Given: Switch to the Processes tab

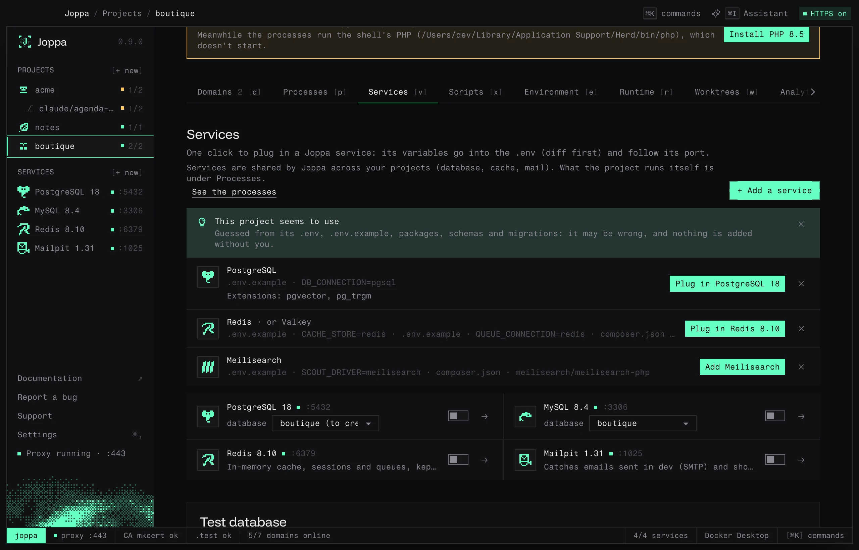Looking at the screenshot, I should click(x=314, y=92).
